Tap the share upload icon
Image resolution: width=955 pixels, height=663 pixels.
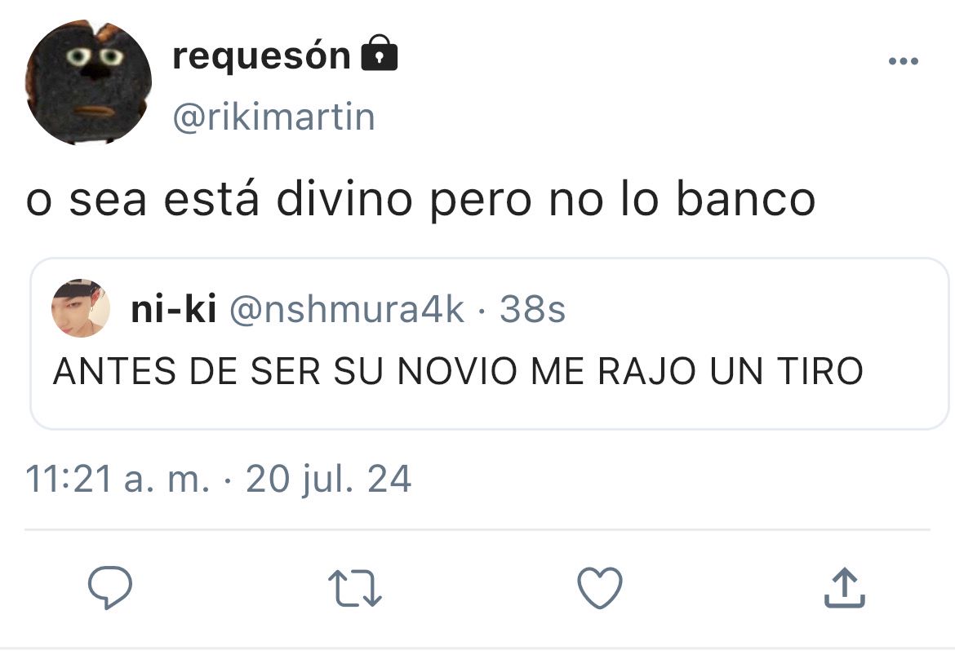845,588
